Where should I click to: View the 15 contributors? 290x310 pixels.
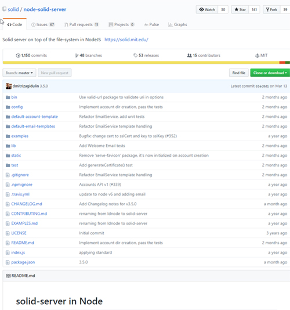tap(204, 55)
